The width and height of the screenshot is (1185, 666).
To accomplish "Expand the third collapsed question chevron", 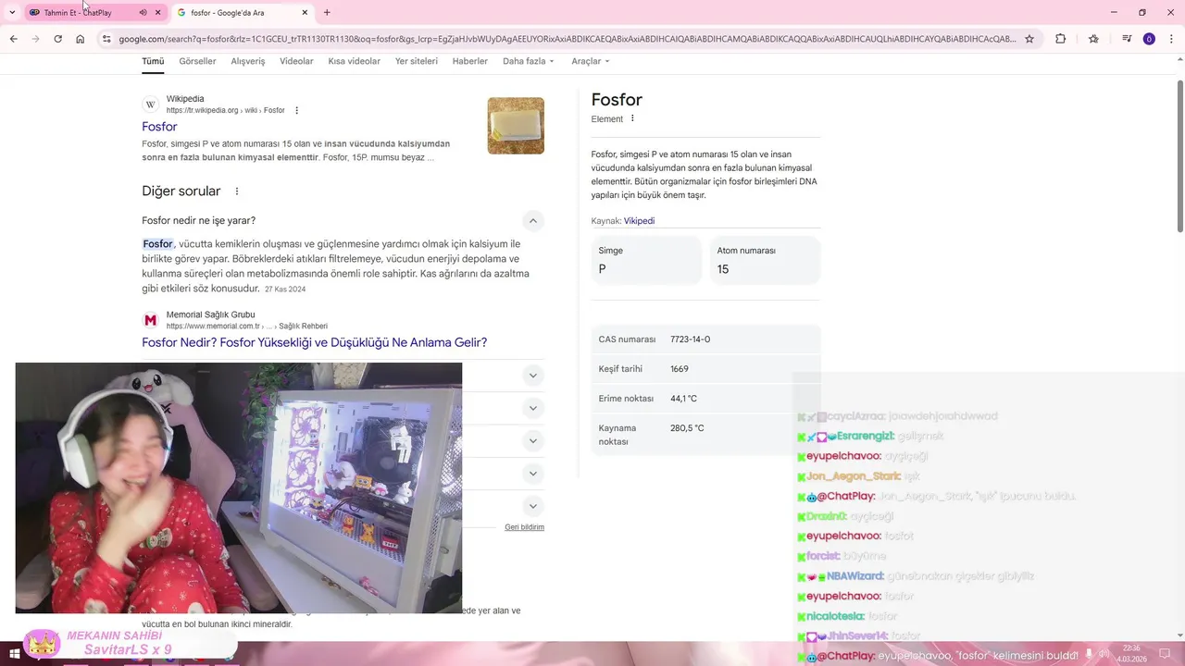I will [x=532, y=440].
